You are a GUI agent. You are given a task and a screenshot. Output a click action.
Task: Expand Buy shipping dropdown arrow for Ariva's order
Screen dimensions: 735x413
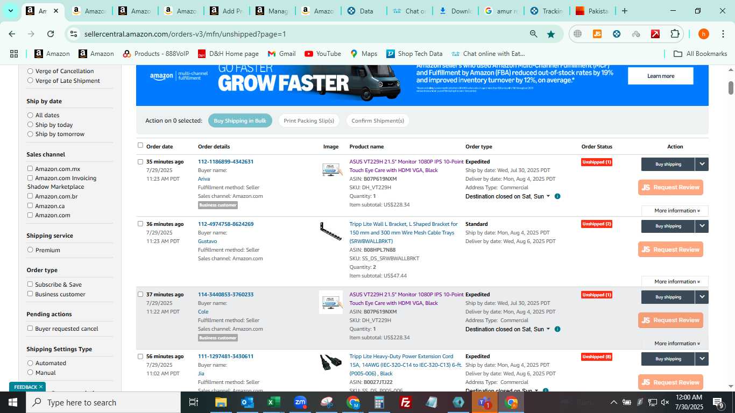[702, 164]
